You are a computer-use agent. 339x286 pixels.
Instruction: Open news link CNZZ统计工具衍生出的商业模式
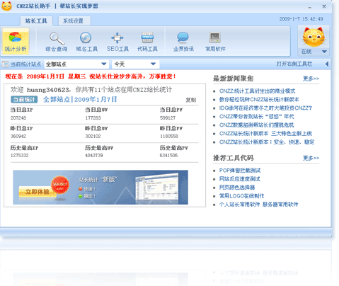click(257, 91)
